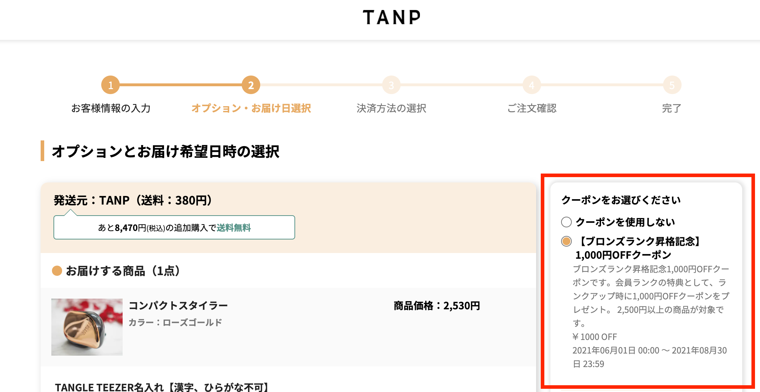Screen dimensions: 760x392
Task: Click コンパクトスタイラー product name
Action: (x=178, y=305)
